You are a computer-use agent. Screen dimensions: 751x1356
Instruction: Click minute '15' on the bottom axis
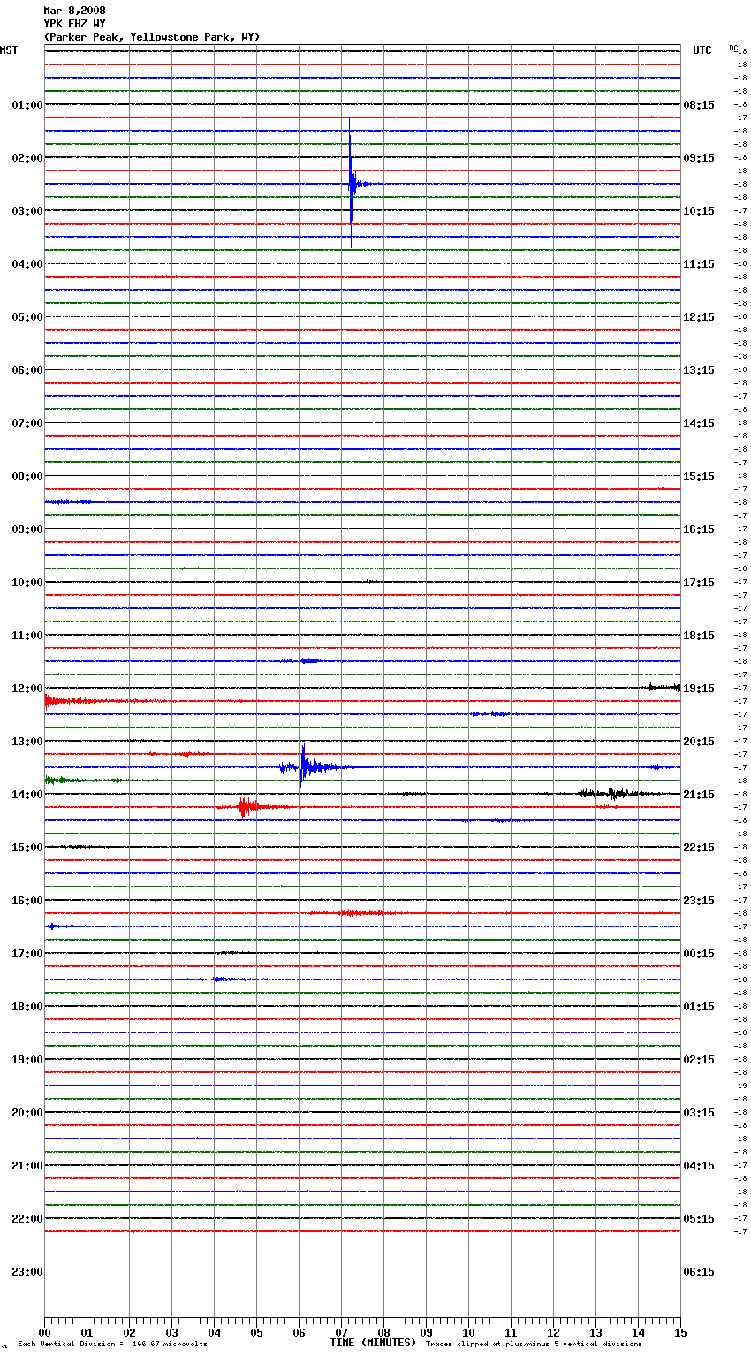pos(680,1332)
